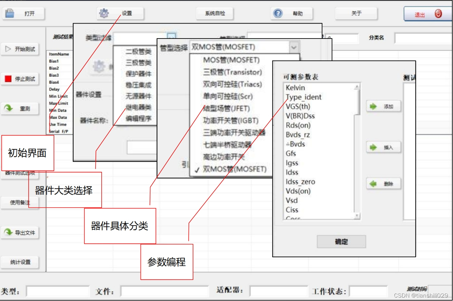Select 编辑程序 in the type list
Image resolution: width=453 pixels, height=301 pixels.
pyautogui.click(x=138, y=119)
